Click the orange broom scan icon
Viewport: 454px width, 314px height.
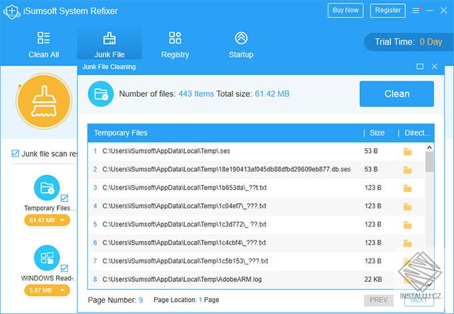pos(43,101)
